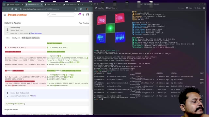The width and height of the screenshot is (209, 117).
Task: View site information icon in address bar
Action: (21, 9)
